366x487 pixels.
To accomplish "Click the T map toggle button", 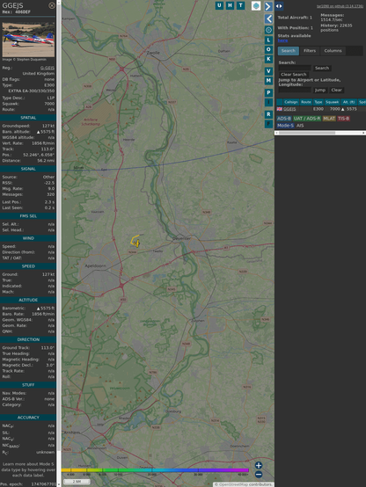I will [x=240, y=5].
